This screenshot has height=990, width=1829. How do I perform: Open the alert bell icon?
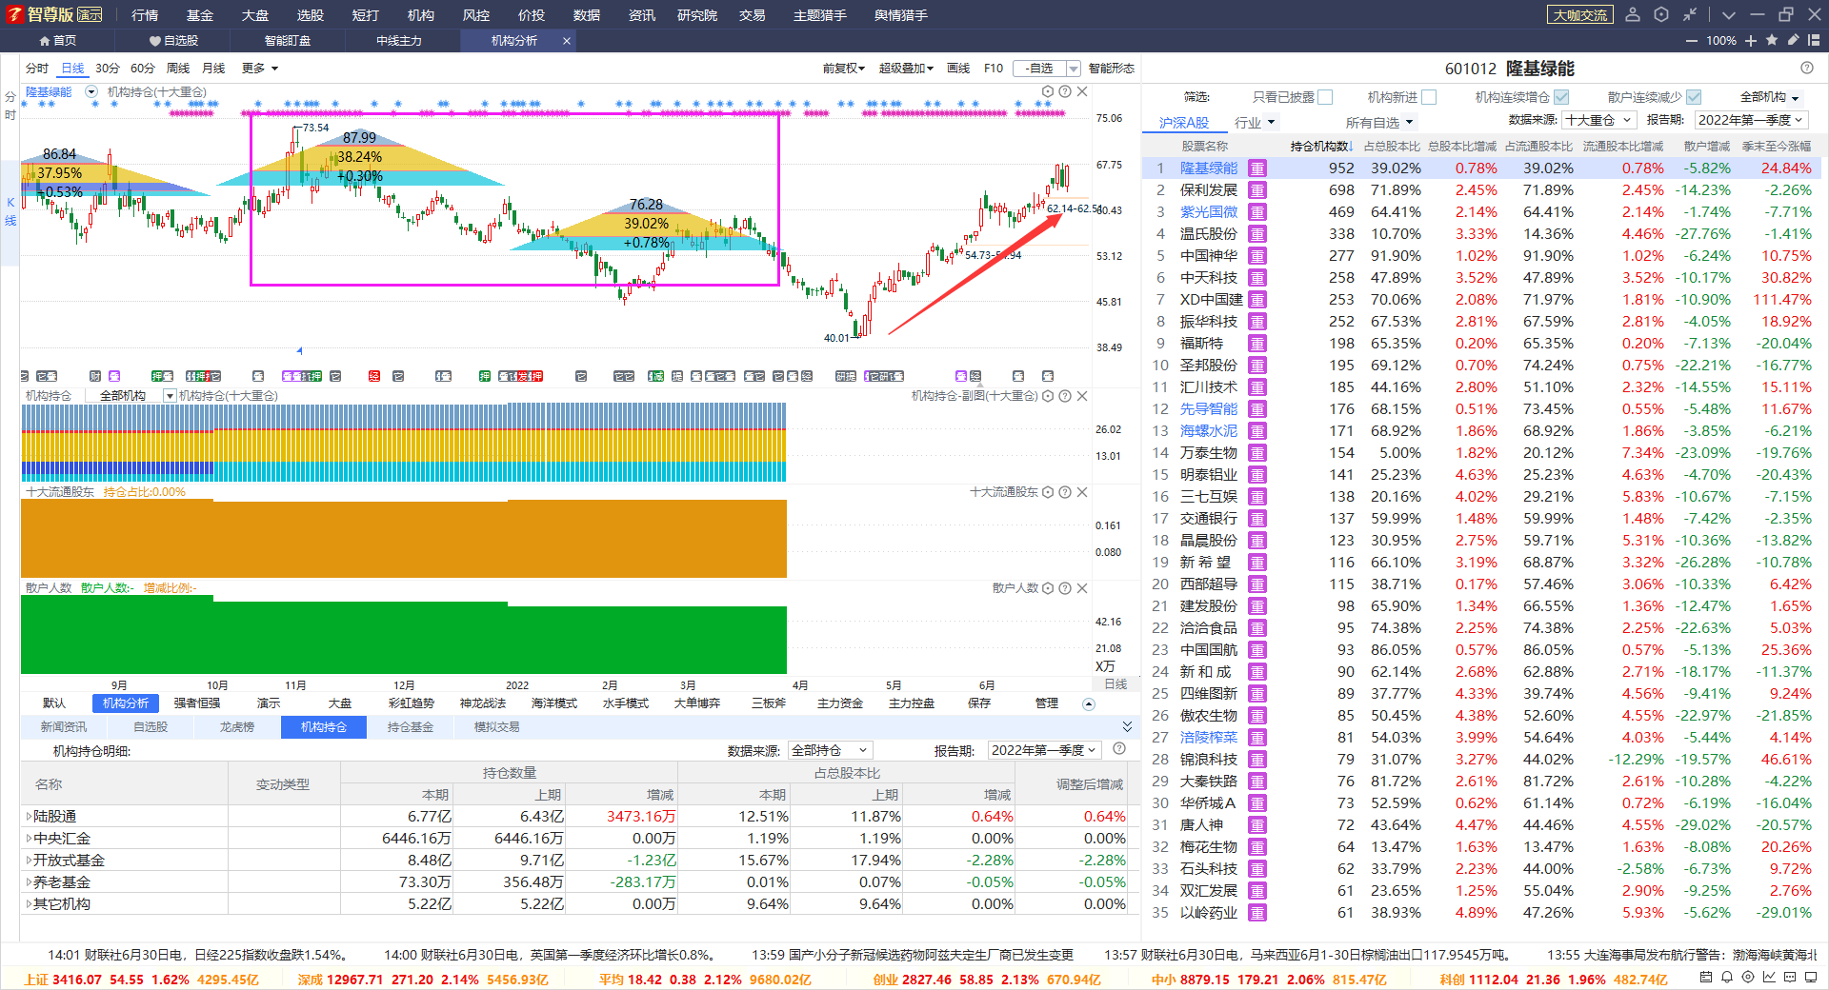[x=1727, y=977]
